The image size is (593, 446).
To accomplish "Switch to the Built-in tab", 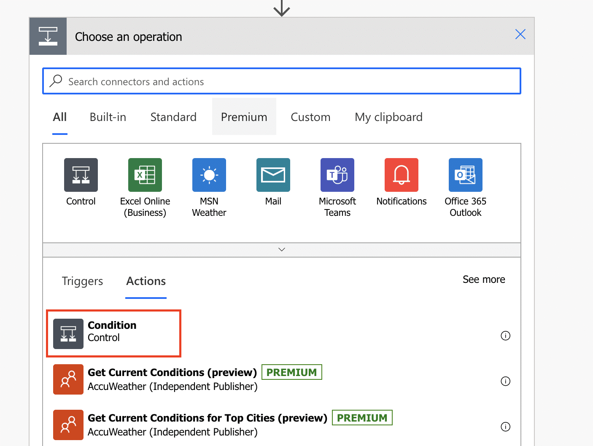I will click(x=108, y=117).
